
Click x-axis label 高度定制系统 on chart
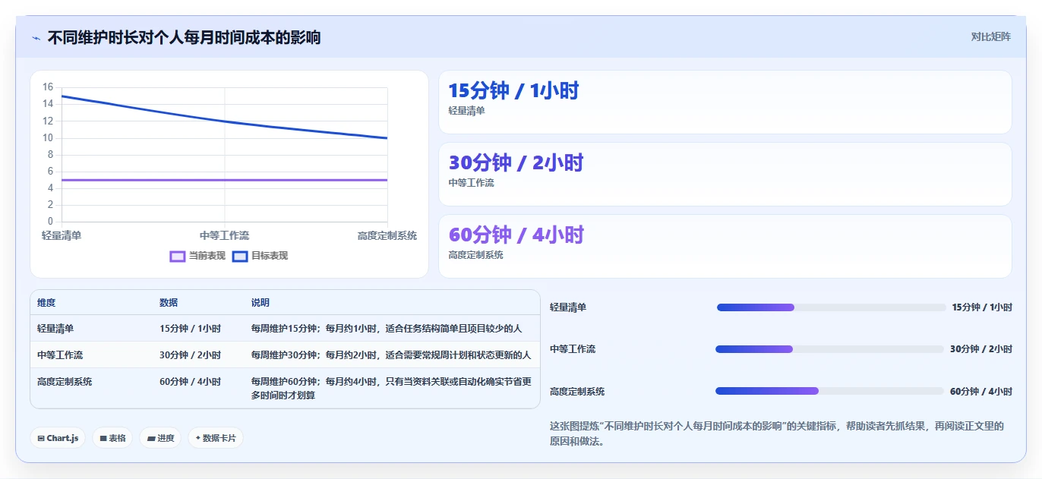(387, 236)
